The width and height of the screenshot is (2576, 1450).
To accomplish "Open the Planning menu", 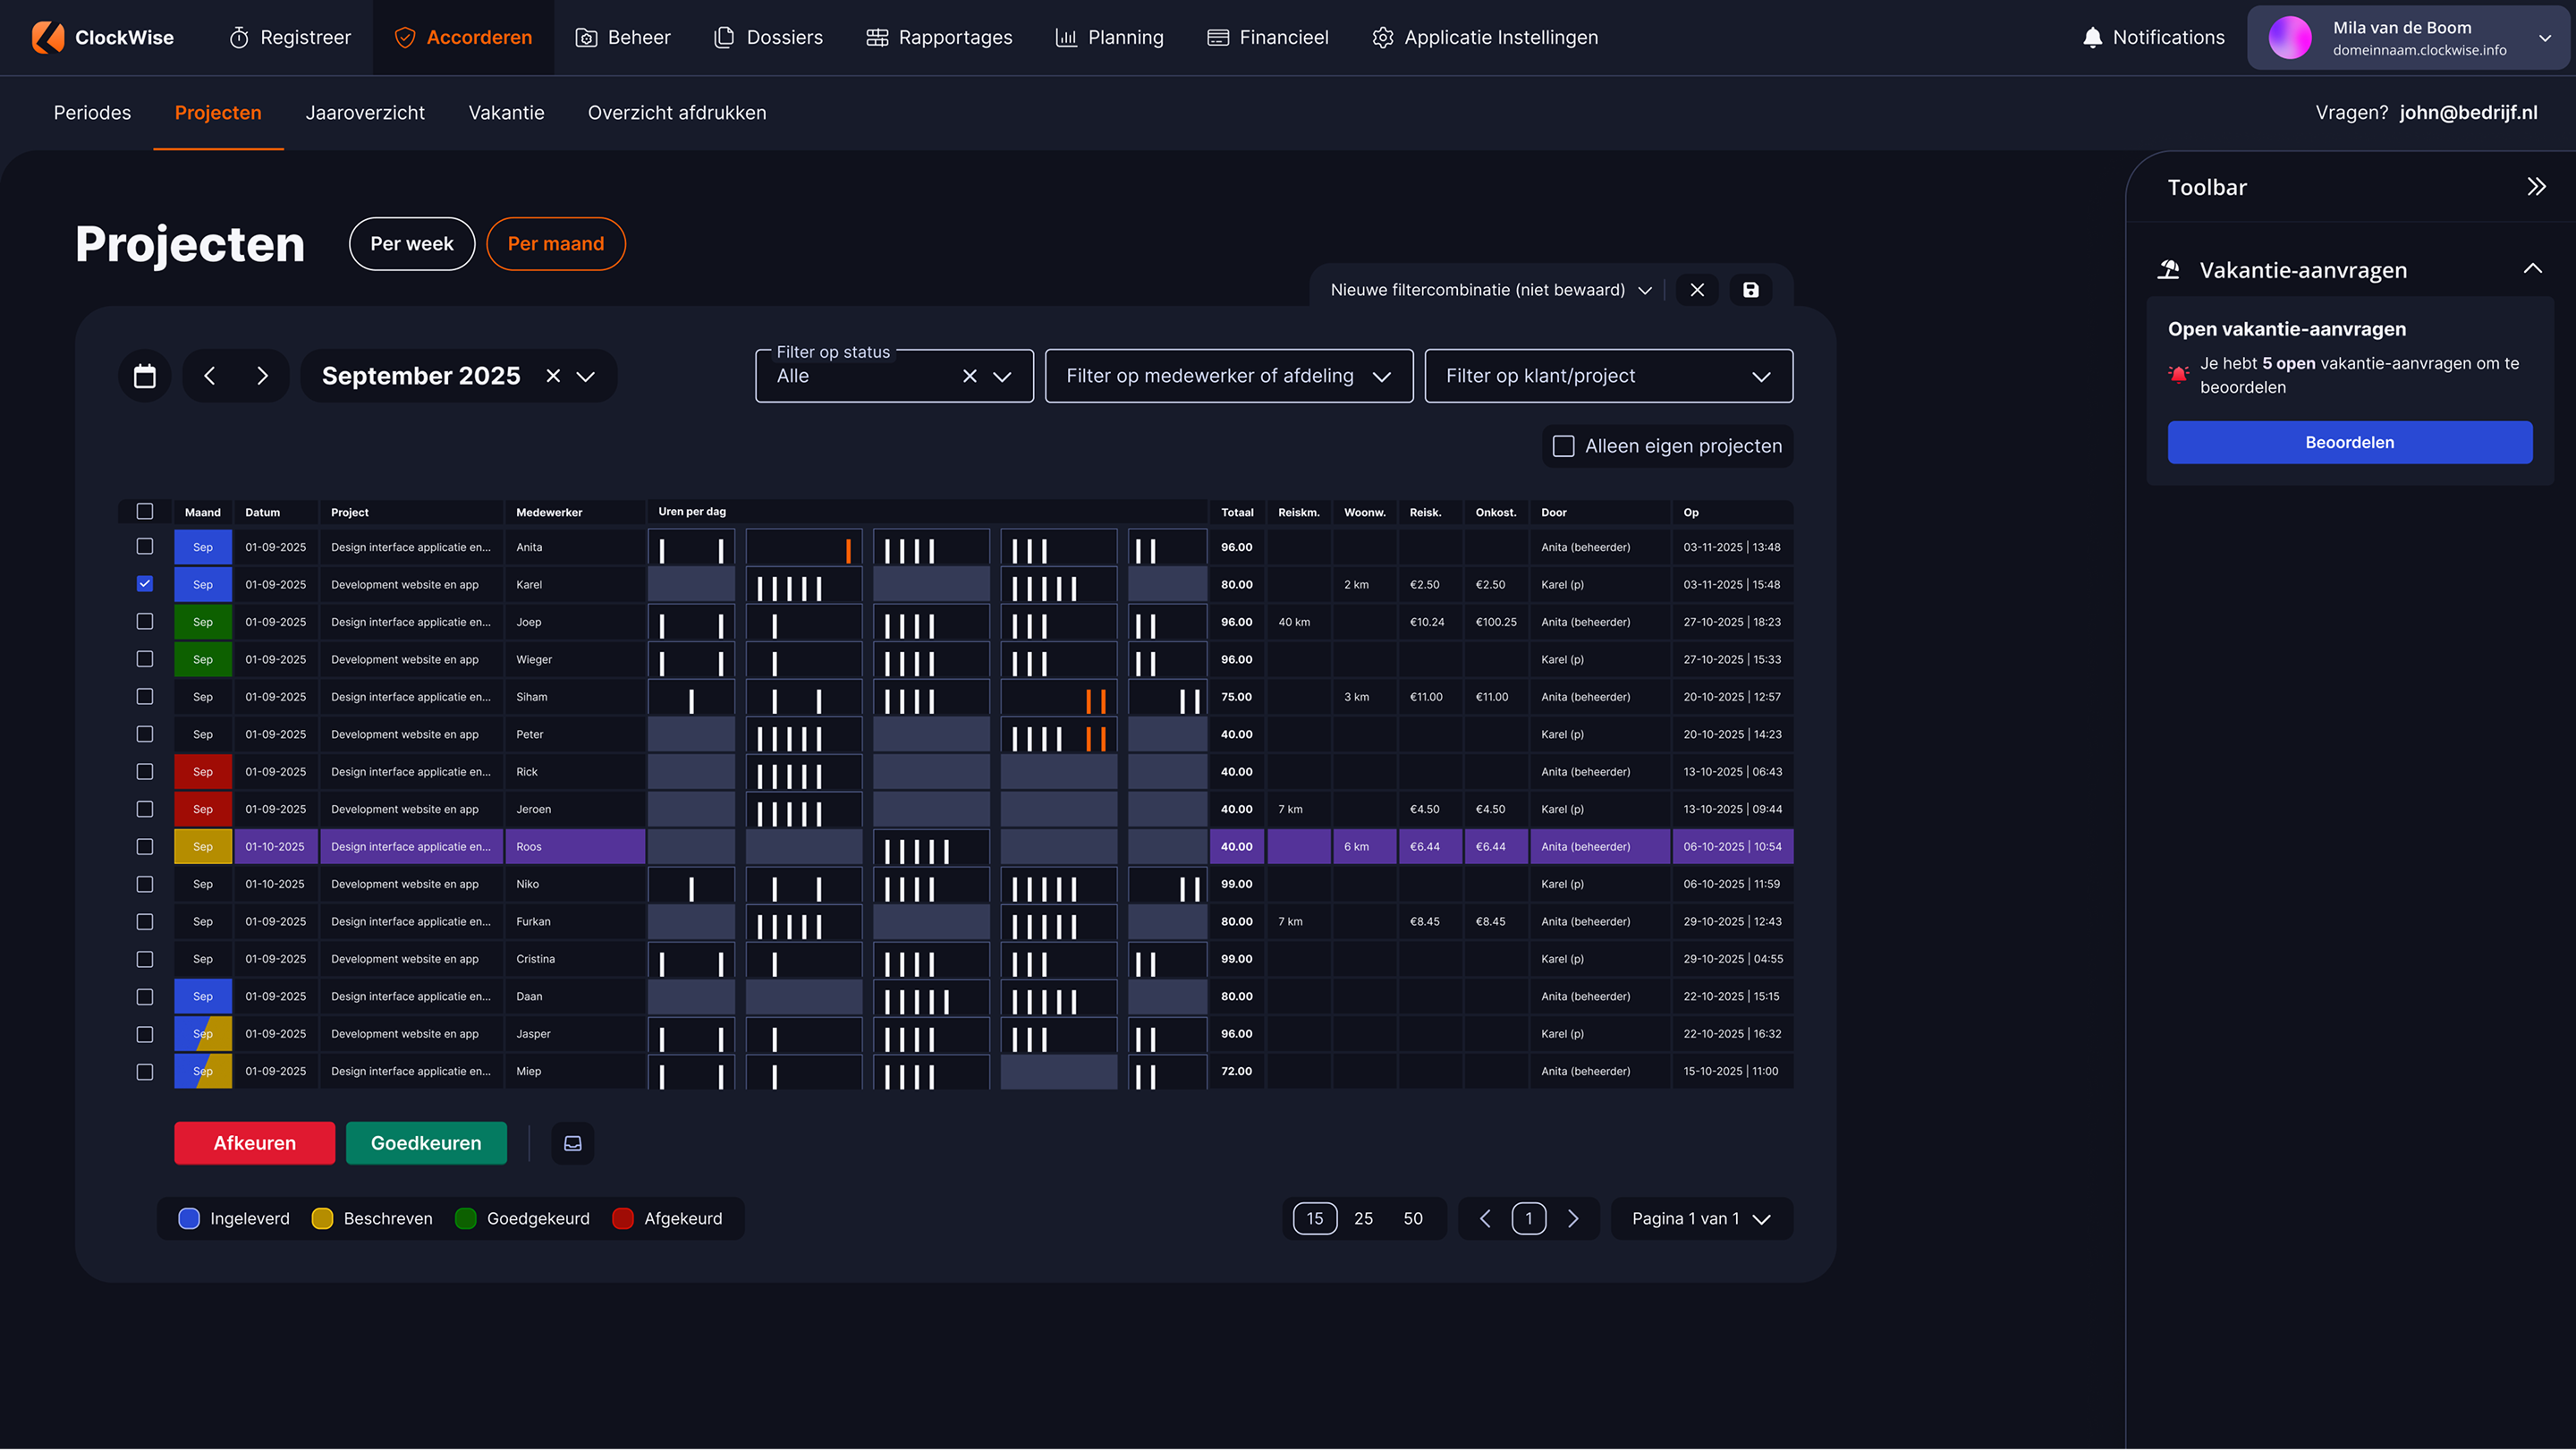I will pos(1109,37).
